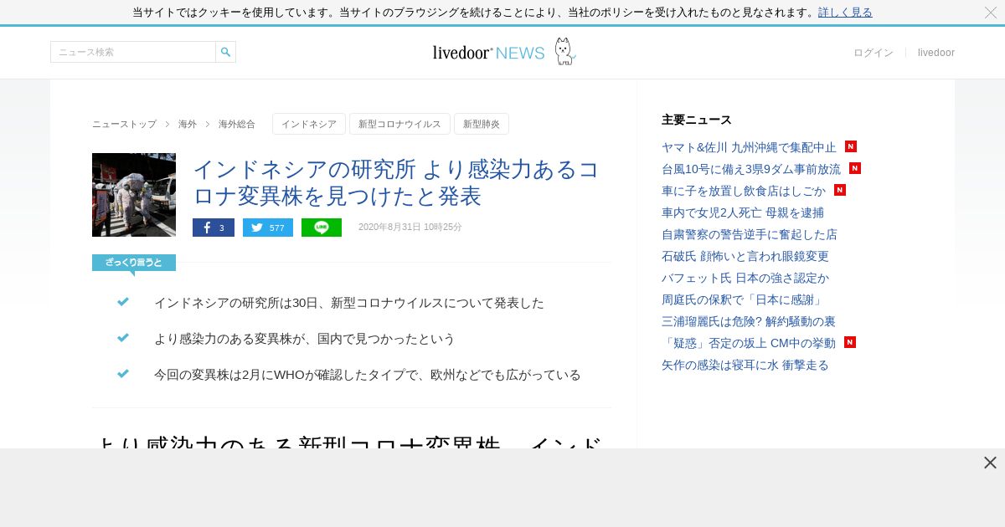Share article via LINE
1005x527 pixels.
click(322, 228)
